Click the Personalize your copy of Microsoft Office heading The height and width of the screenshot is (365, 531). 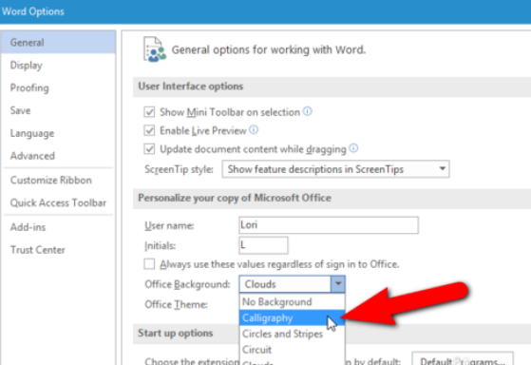[235, 198]
